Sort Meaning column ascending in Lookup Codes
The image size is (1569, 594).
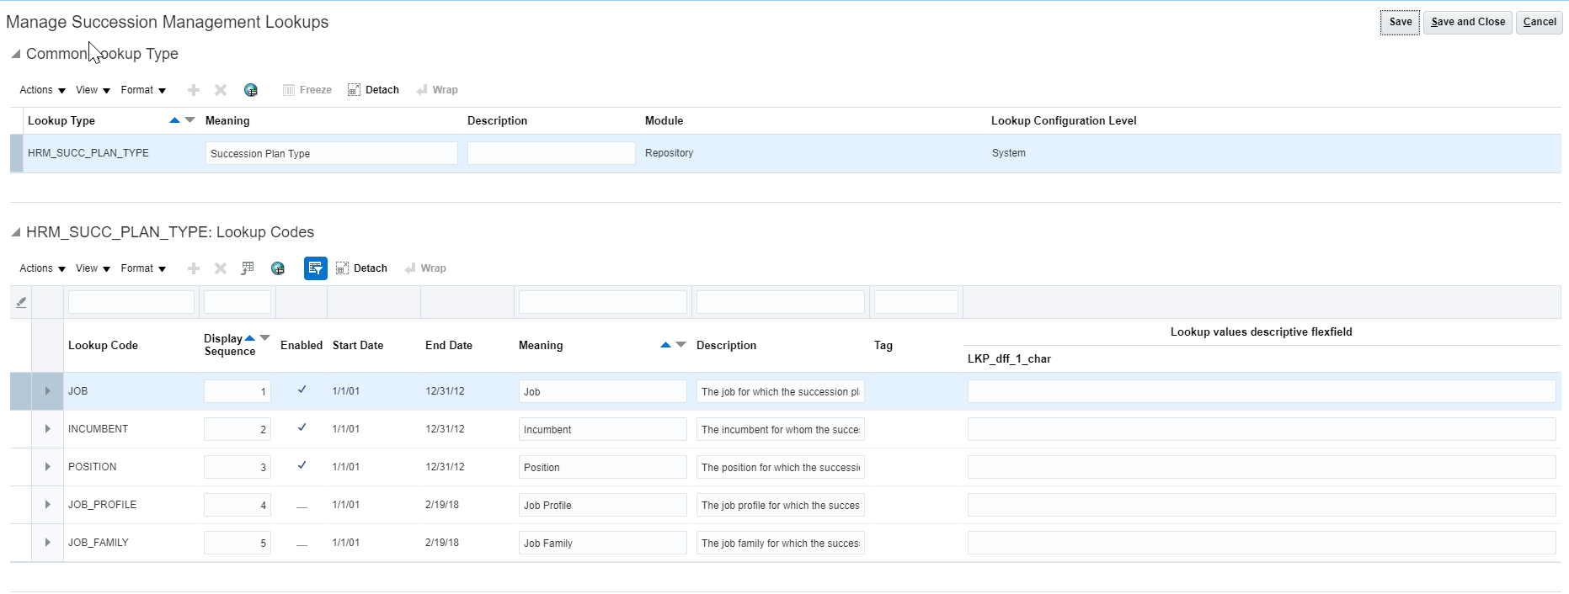click(665, 345)
